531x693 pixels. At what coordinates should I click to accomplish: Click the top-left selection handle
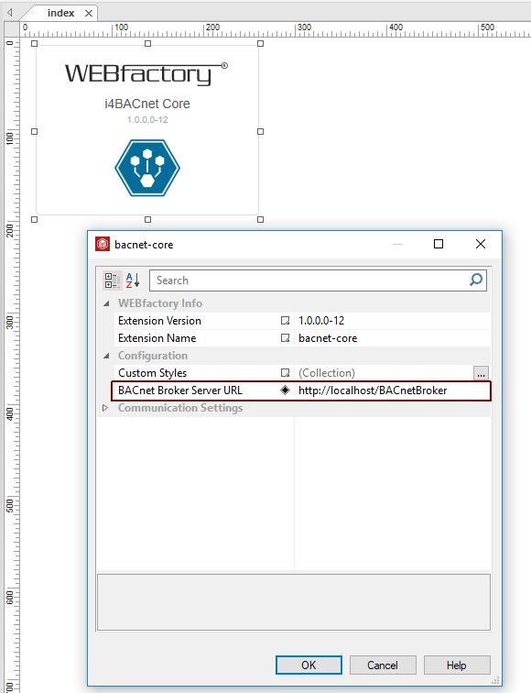tap(35, 43)
